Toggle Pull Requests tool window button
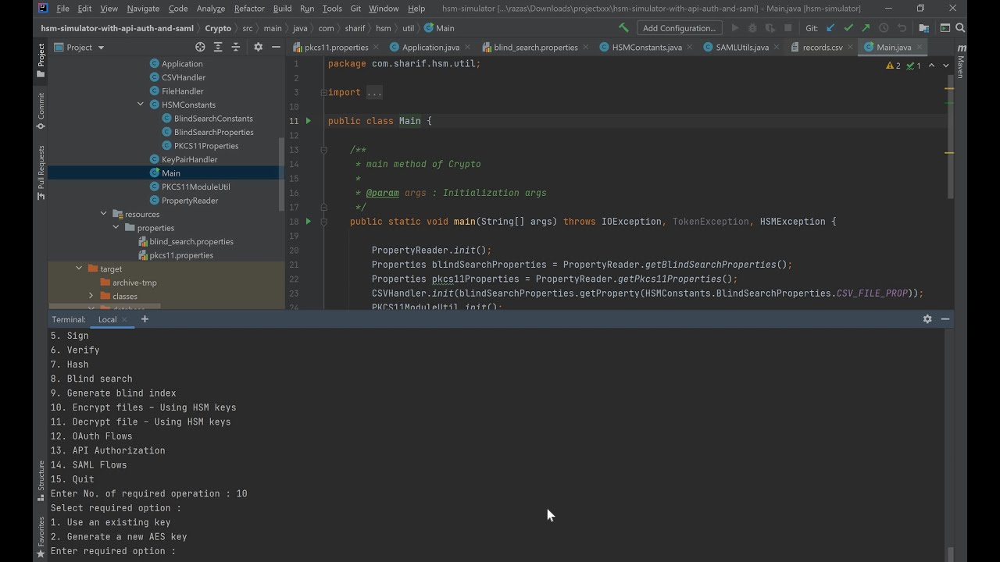 pyautogui.click(x=41, y=173)
